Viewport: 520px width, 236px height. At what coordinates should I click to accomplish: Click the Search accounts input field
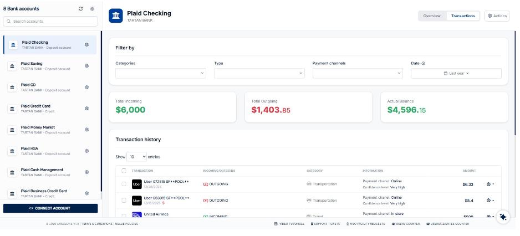(x=50, y=21)
